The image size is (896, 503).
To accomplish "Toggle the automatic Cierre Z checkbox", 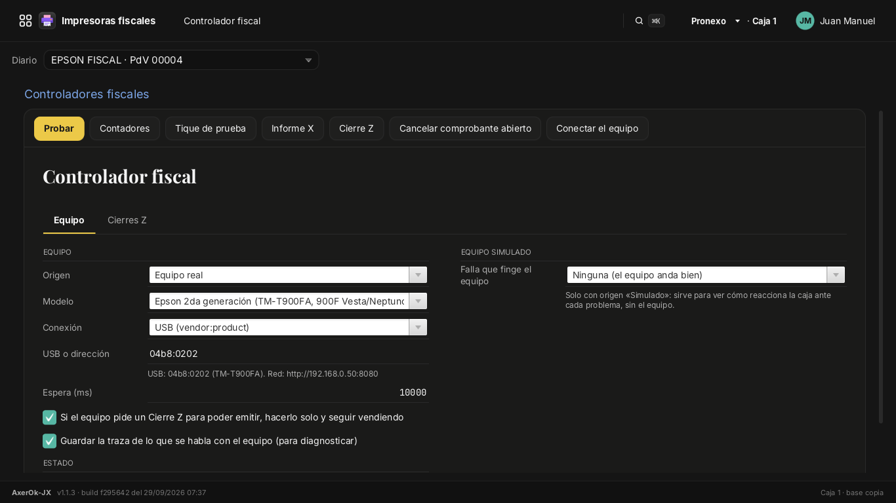I will click(x=50, y=417).
